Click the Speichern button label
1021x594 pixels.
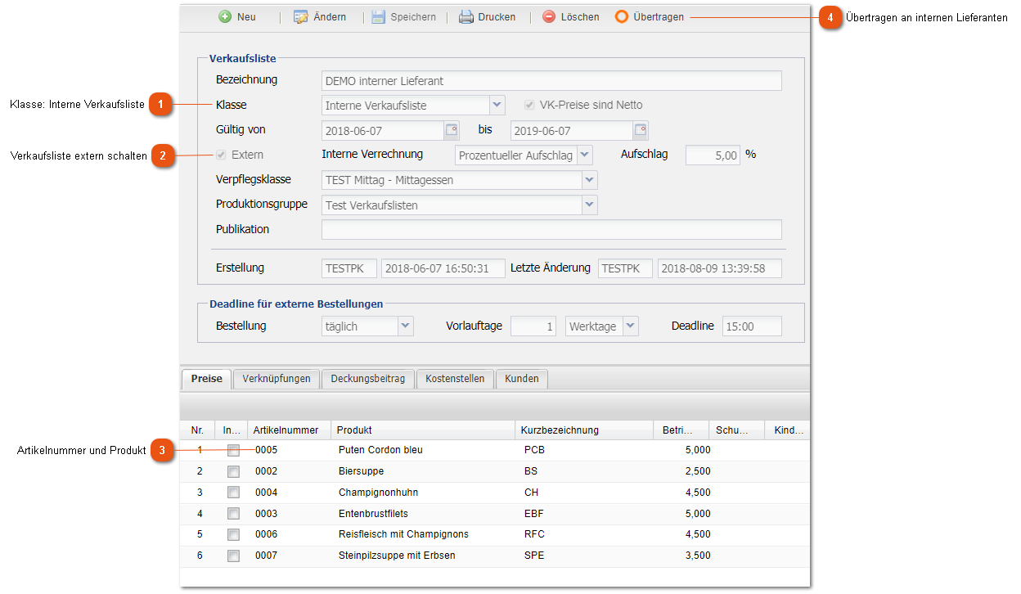[x=413, y=17]
